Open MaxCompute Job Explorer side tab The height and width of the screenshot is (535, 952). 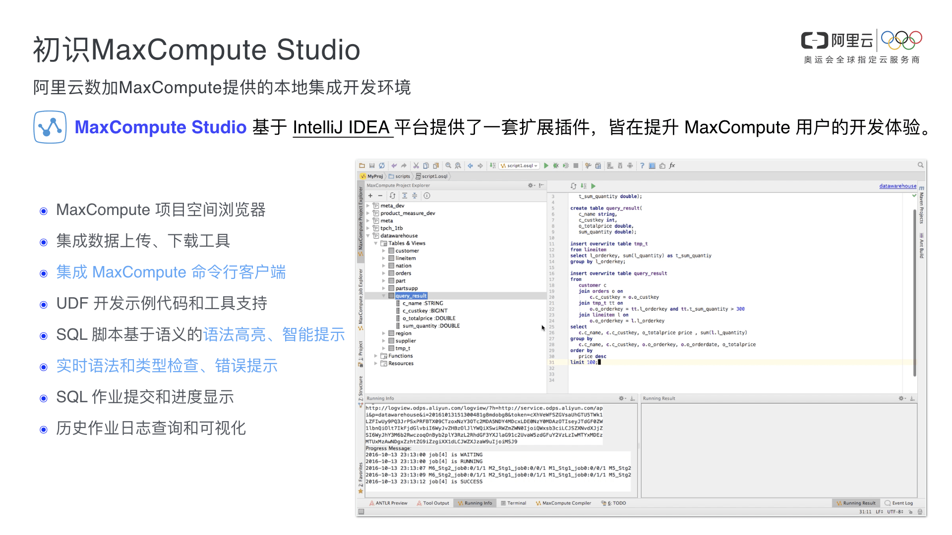[x=360, y=300]
